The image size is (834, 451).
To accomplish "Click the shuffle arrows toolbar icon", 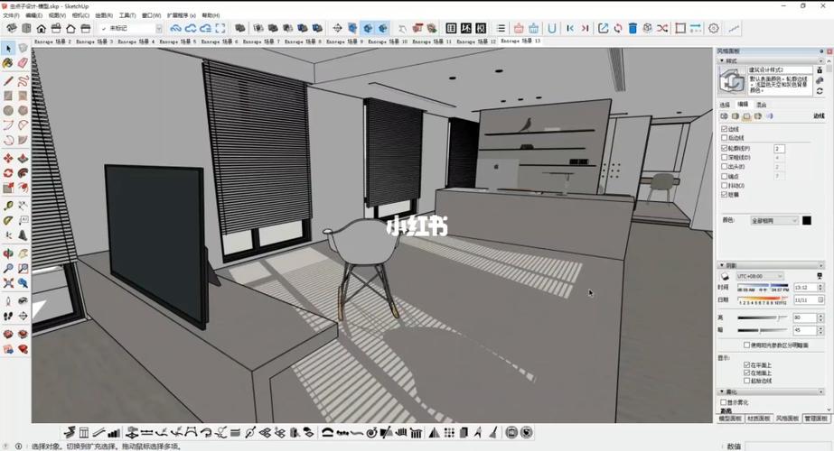I will 662,28.
